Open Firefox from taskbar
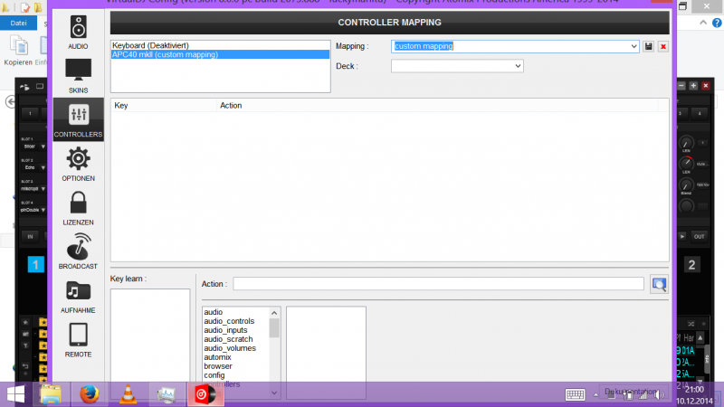Image resolution: width=724 pixels, height=407 pixels. pyautogui.click(x=89, y=394)
